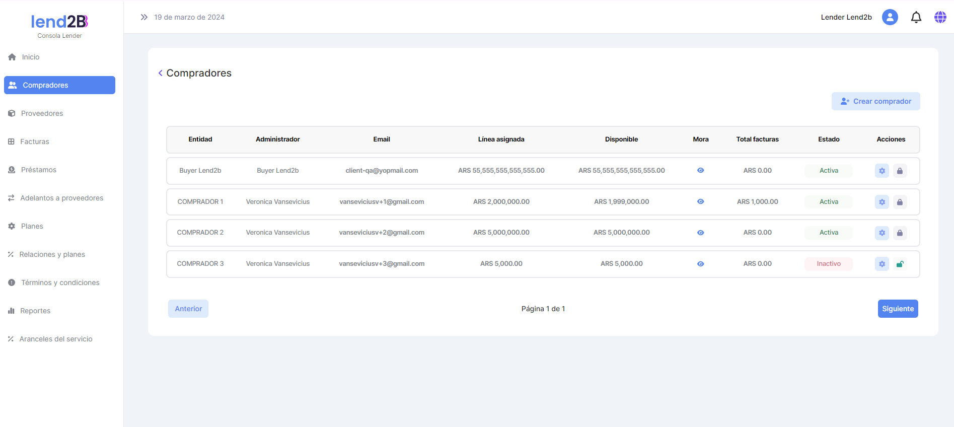The width and height of the screenshot is (954, 427).
Task: View Mora details for Buyer Lend2b
Action: click(700, 171)
